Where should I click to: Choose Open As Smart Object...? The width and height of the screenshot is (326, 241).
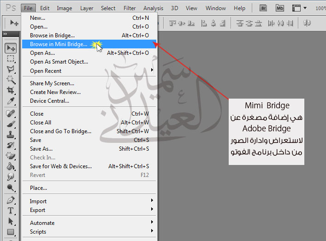[89, 62]
